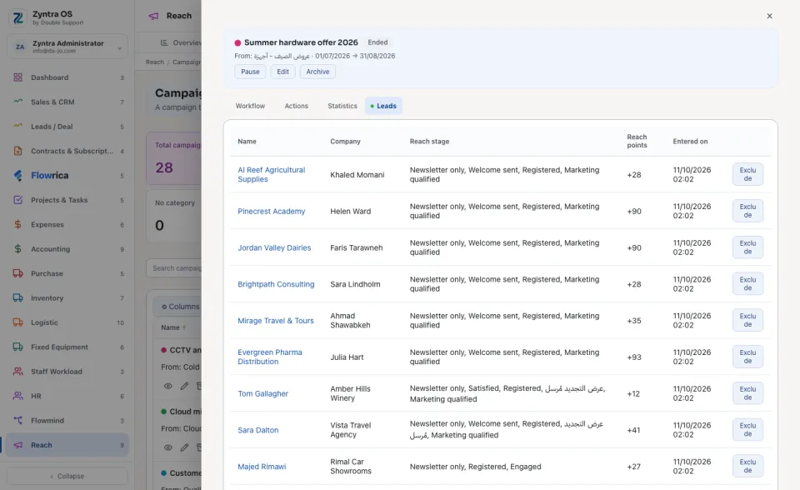Exclude the Pinecrest Academy lead
The image size is (800, 490).
point(747,211)
